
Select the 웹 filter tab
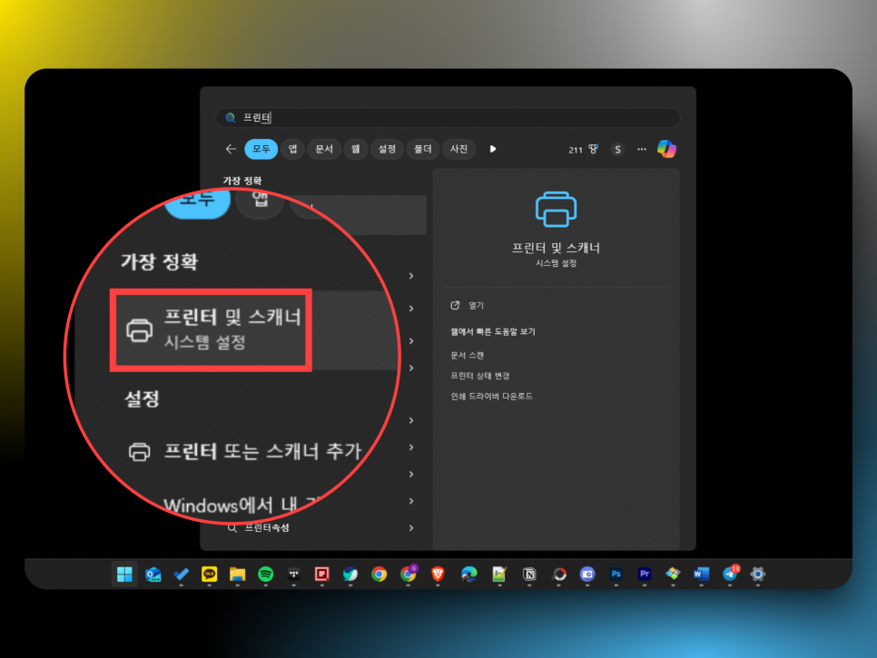coord(355,149)
